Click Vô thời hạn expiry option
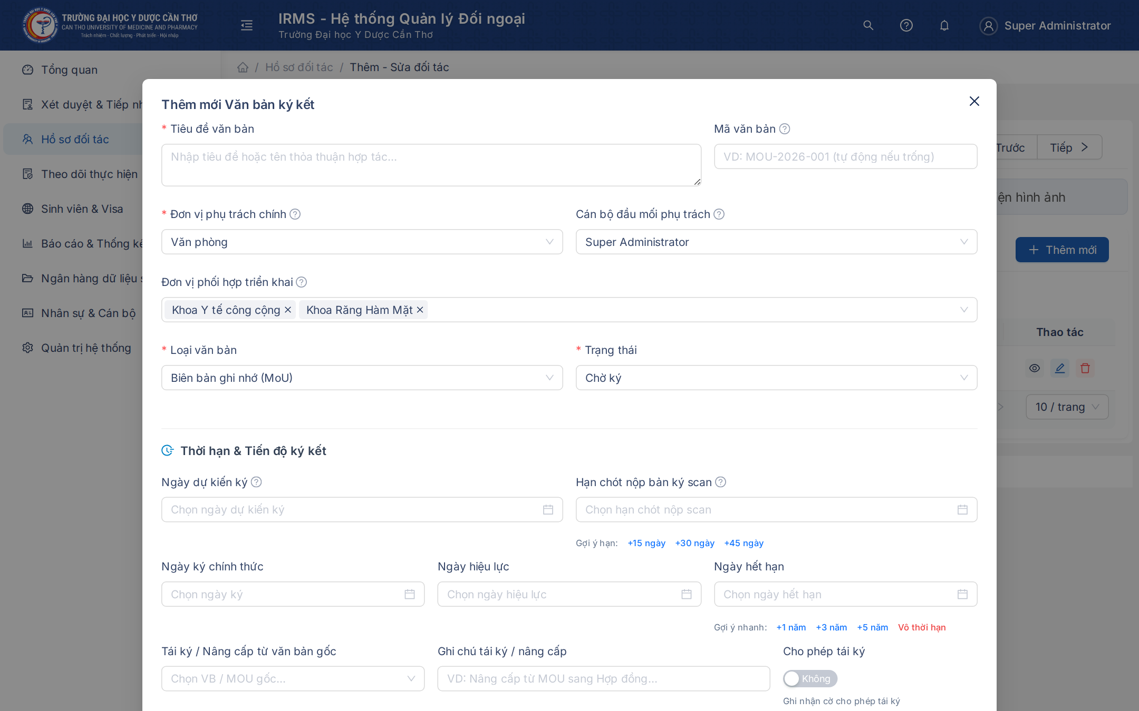Image resolution: width=1139 pixels, height=711 pixels. [922, 627]
